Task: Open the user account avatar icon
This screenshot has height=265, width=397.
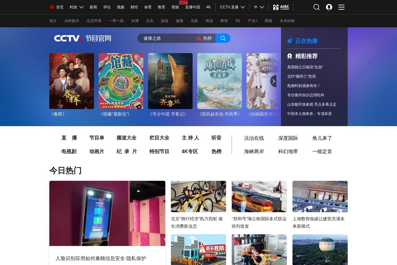Action: point(329,7)
